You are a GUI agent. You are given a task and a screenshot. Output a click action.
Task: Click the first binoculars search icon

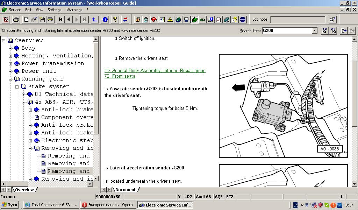click(324, 31)
